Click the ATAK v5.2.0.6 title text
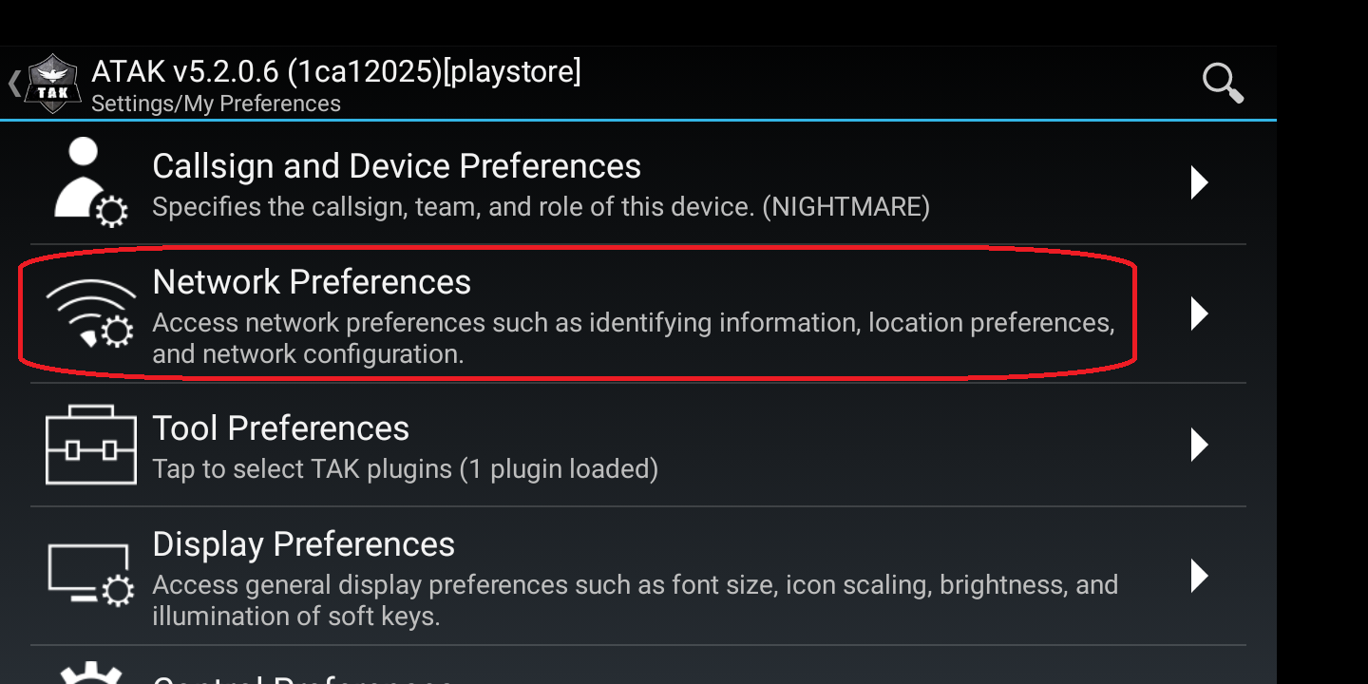Viewport: 1368px width, 684px height. coord(335,71)
